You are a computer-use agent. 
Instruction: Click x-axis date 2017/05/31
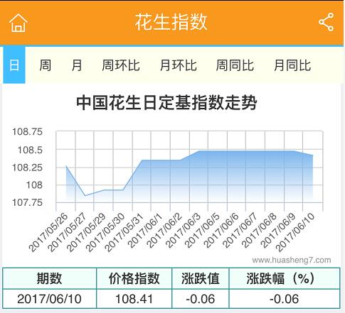point(124,232)
